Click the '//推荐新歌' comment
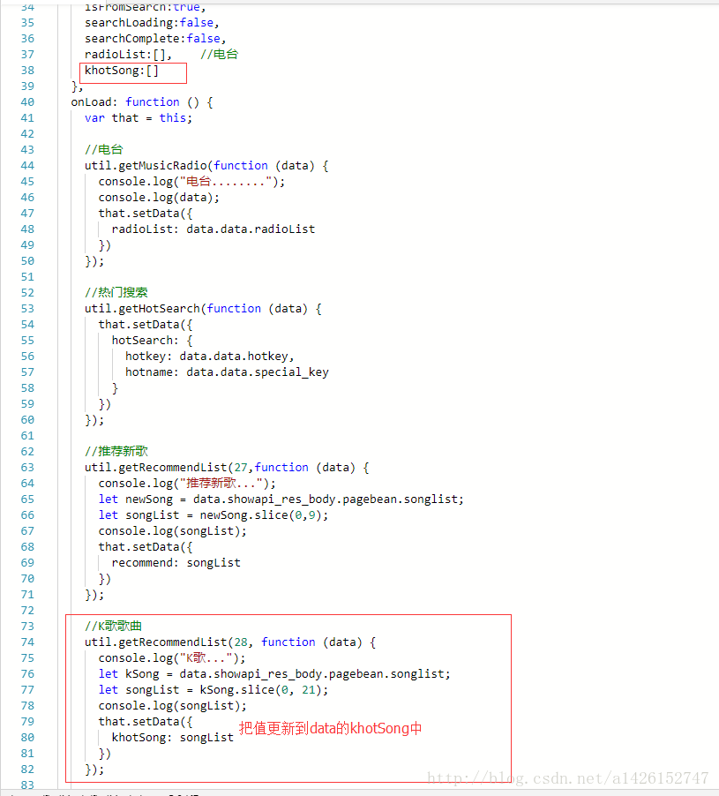 click(x=116, y=452)
